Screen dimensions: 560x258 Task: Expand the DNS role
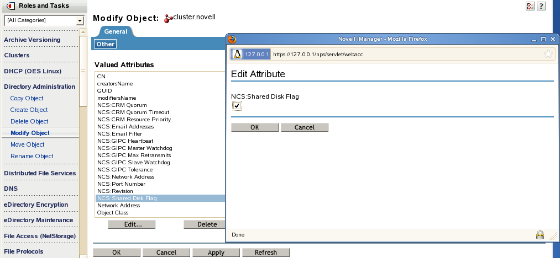point(11,189)
